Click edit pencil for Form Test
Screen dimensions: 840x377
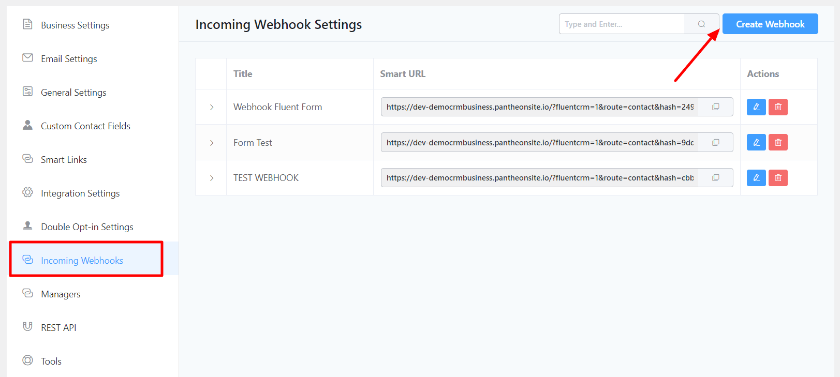756,142
